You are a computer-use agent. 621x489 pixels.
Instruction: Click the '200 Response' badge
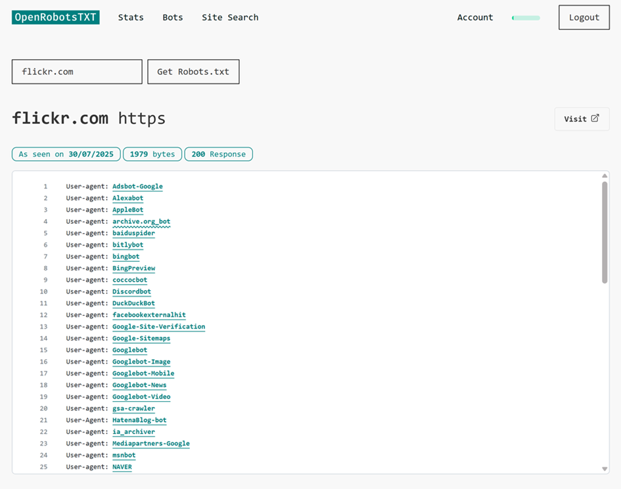click(x=219, y=154)
